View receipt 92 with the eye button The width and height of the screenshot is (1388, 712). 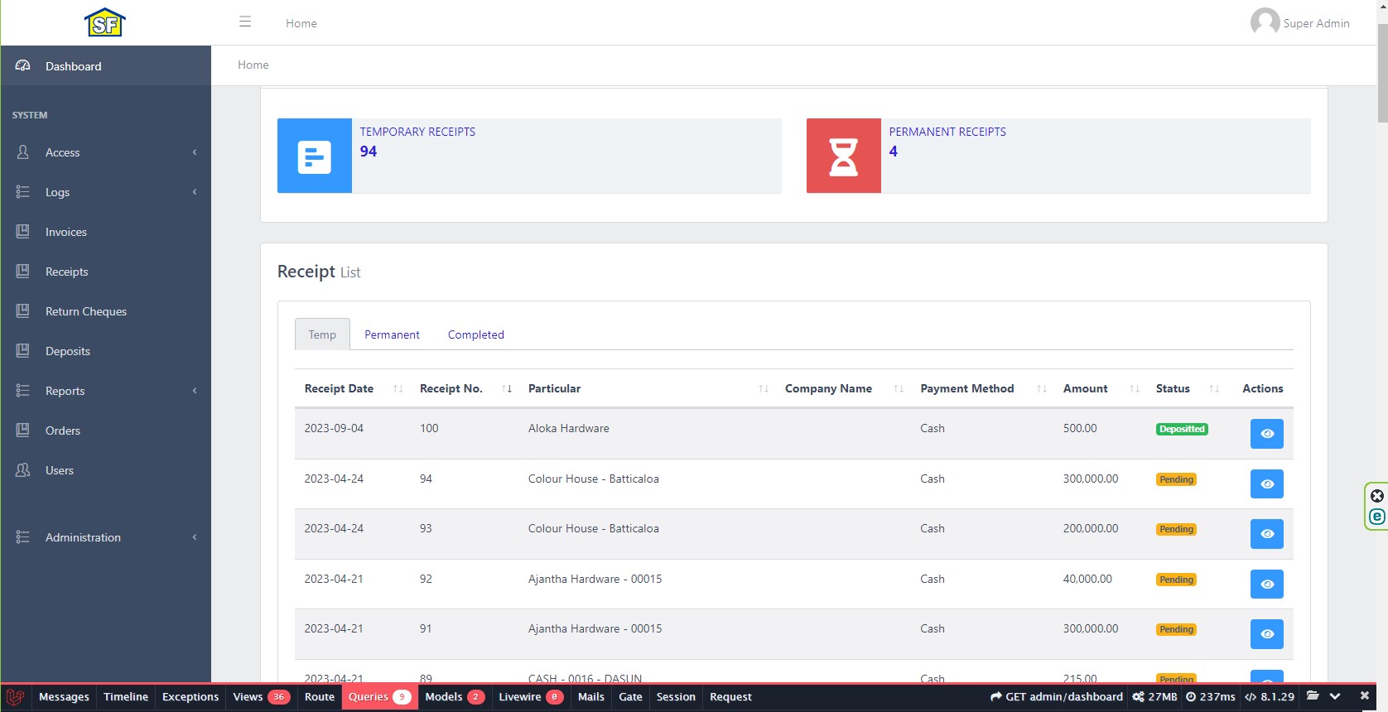[1266, 585]
